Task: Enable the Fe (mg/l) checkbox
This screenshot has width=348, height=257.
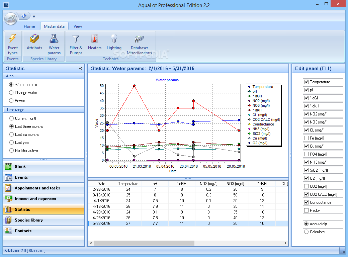Action: [x=306, y=138]
